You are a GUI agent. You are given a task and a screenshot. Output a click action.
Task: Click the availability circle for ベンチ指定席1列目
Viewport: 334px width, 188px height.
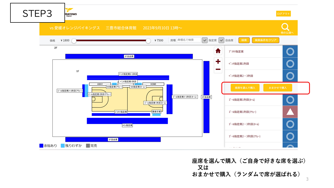[290, 64]
